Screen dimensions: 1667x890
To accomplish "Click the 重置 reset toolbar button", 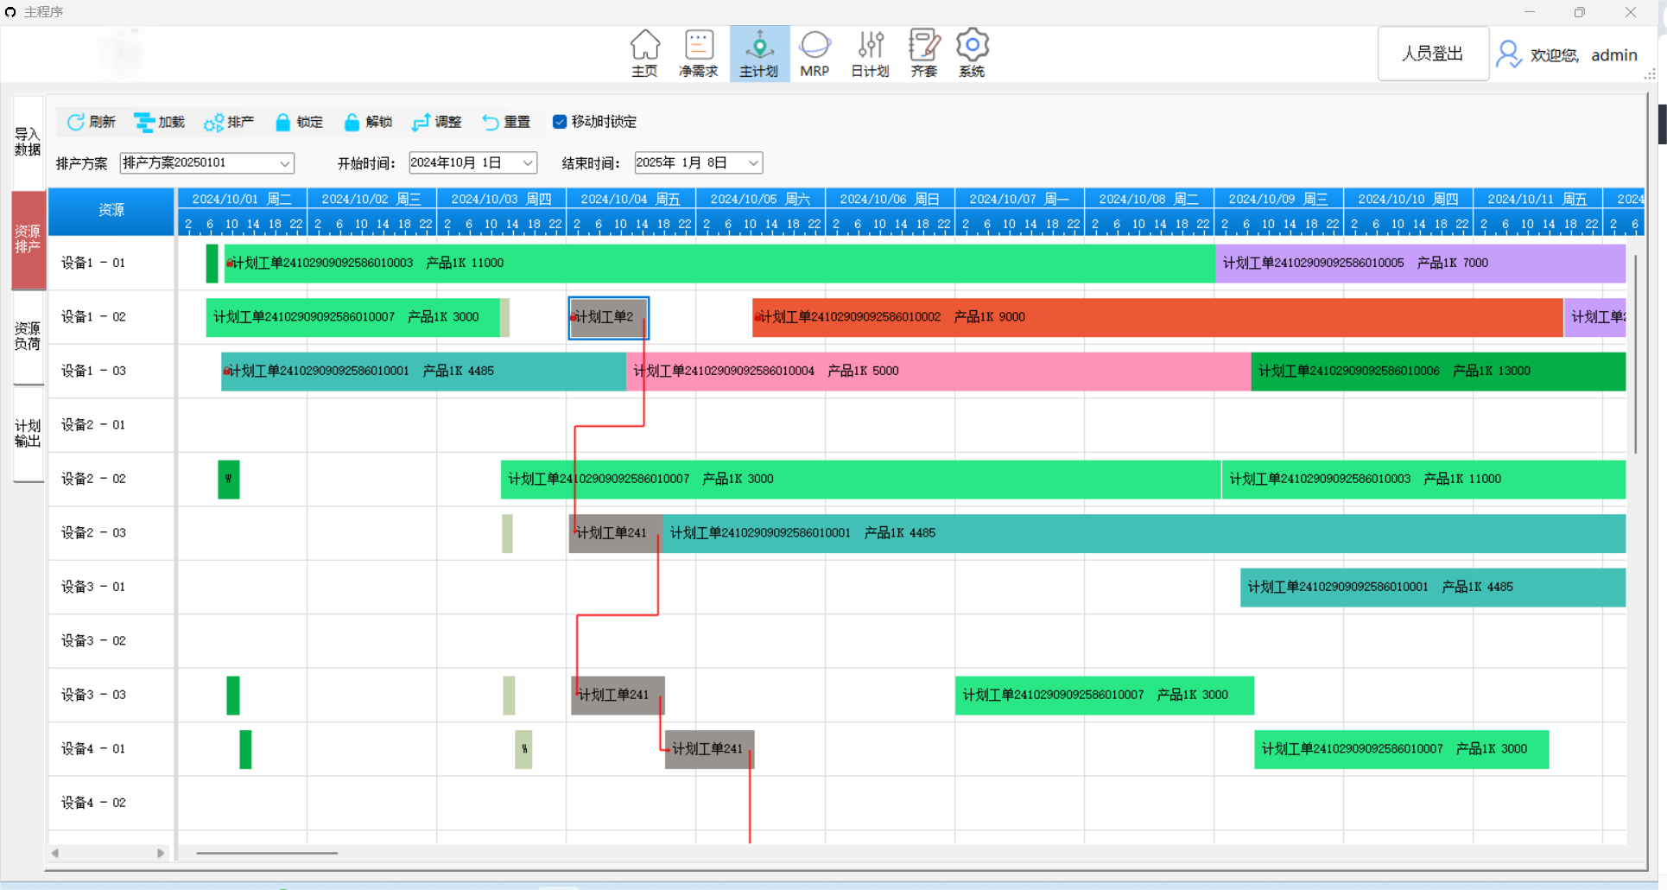I will point(506,122).
